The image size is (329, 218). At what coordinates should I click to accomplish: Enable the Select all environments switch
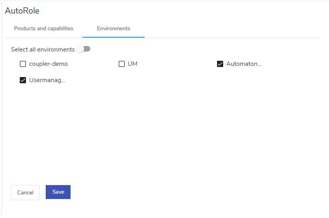(83, 49)
